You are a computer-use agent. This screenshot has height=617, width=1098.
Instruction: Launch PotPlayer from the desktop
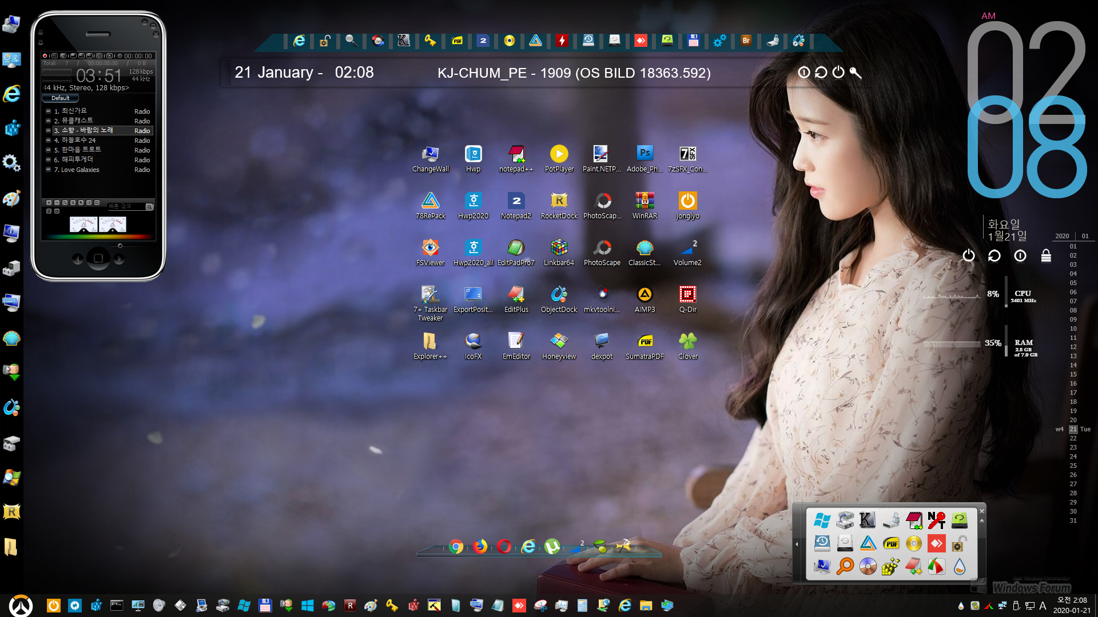[559, 159]
